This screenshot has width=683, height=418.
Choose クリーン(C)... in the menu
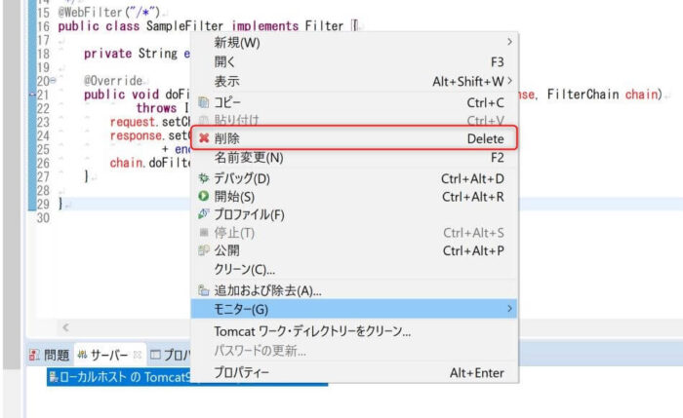353,269
